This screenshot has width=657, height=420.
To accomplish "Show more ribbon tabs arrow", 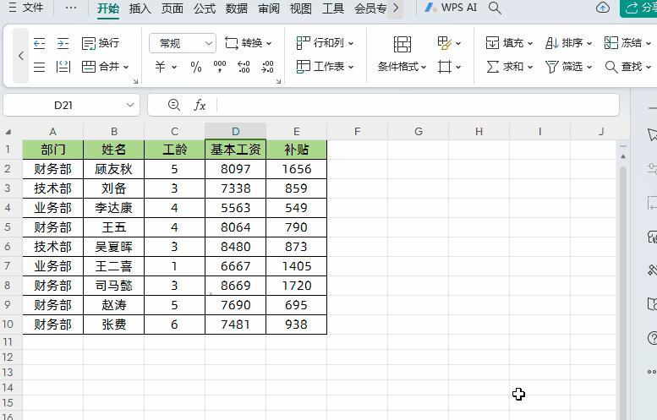I will click(396, 8).
